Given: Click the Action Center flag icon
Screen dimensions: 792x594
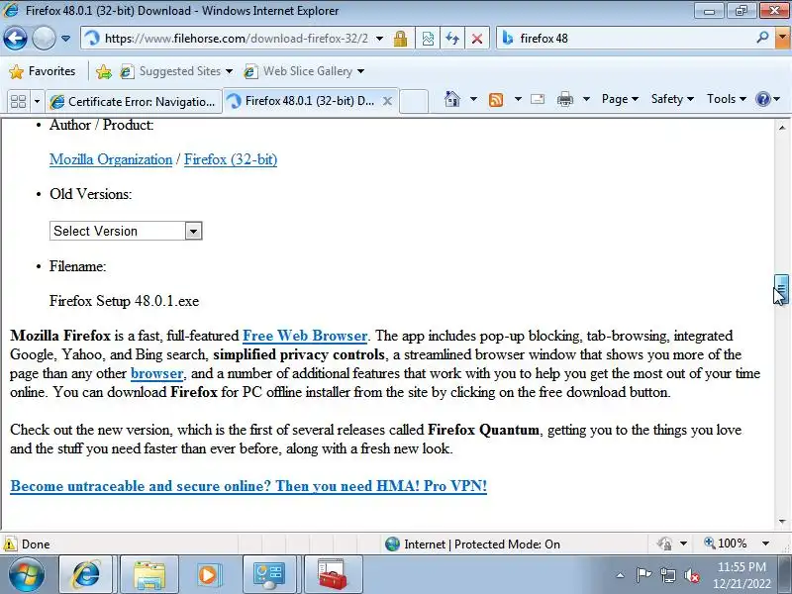Looking at the screenshot, I should pos(643,575).
